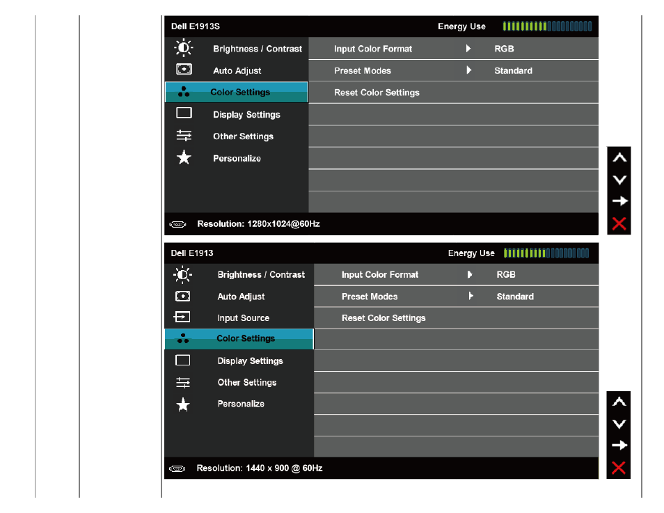Expand Preset Modes arrow in E1913 menu

click(x=471, y=296)
